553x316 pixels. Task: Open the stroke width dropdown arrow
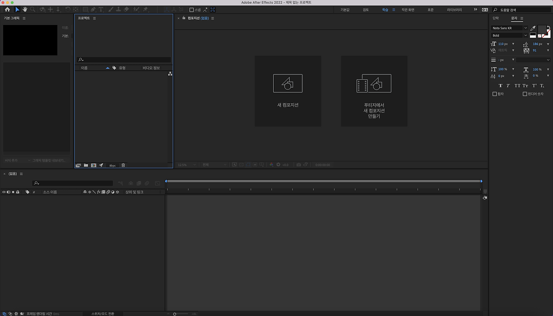click(x=513, y=60)
